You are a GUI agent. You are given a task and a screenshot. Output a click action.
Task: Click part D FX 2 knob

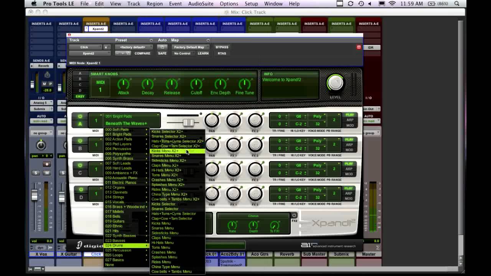255,194
